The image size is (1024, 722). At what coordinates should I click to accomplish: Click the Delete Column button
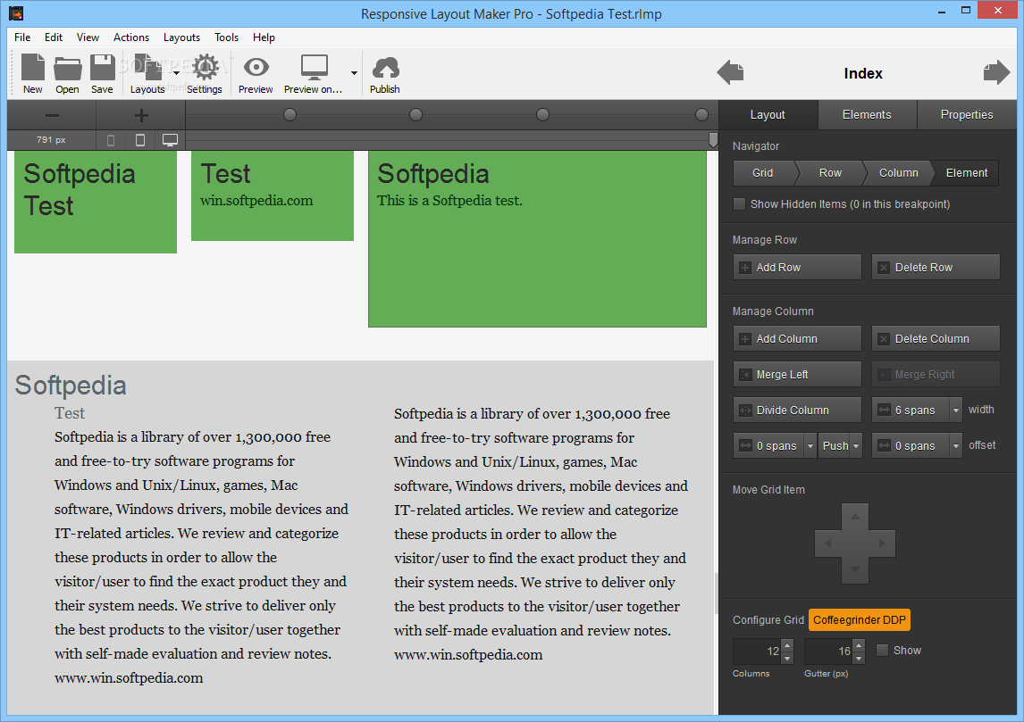tap(936, 339)
